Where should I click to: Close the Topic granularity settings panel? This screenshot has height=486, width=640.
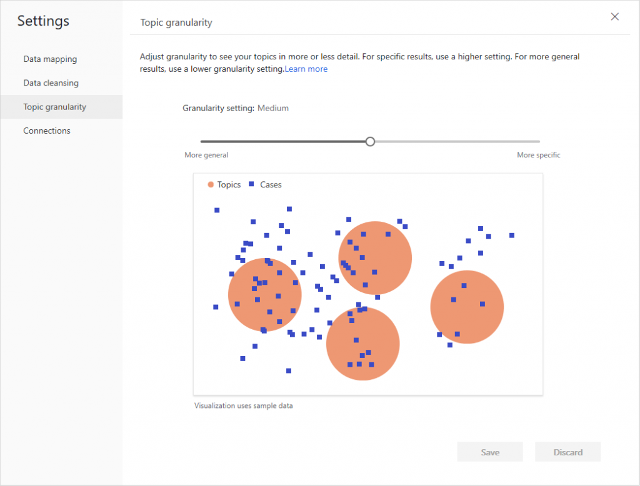[x=614, y=17]
